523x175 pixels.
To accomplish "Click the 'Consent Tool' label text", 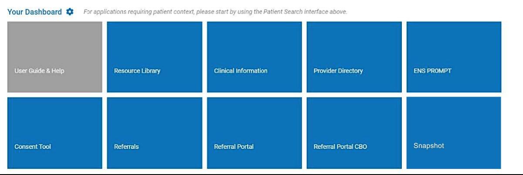I will pos(33,147).
